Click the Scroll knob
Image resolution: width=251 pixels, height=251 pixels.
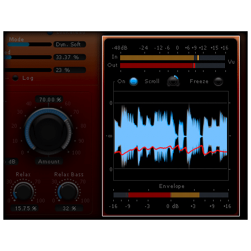click(x=173, y=81)
